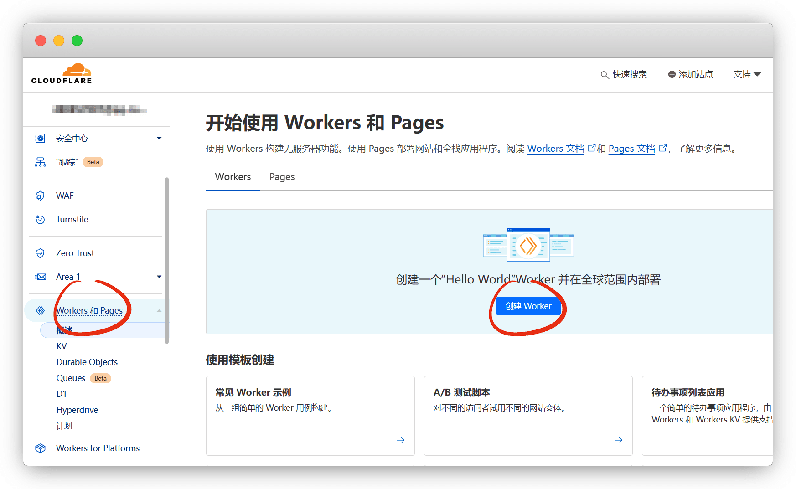796x489 pixels.
Task: Collapse the Workers 和 Pages section
Action: (x=159, y=311)
